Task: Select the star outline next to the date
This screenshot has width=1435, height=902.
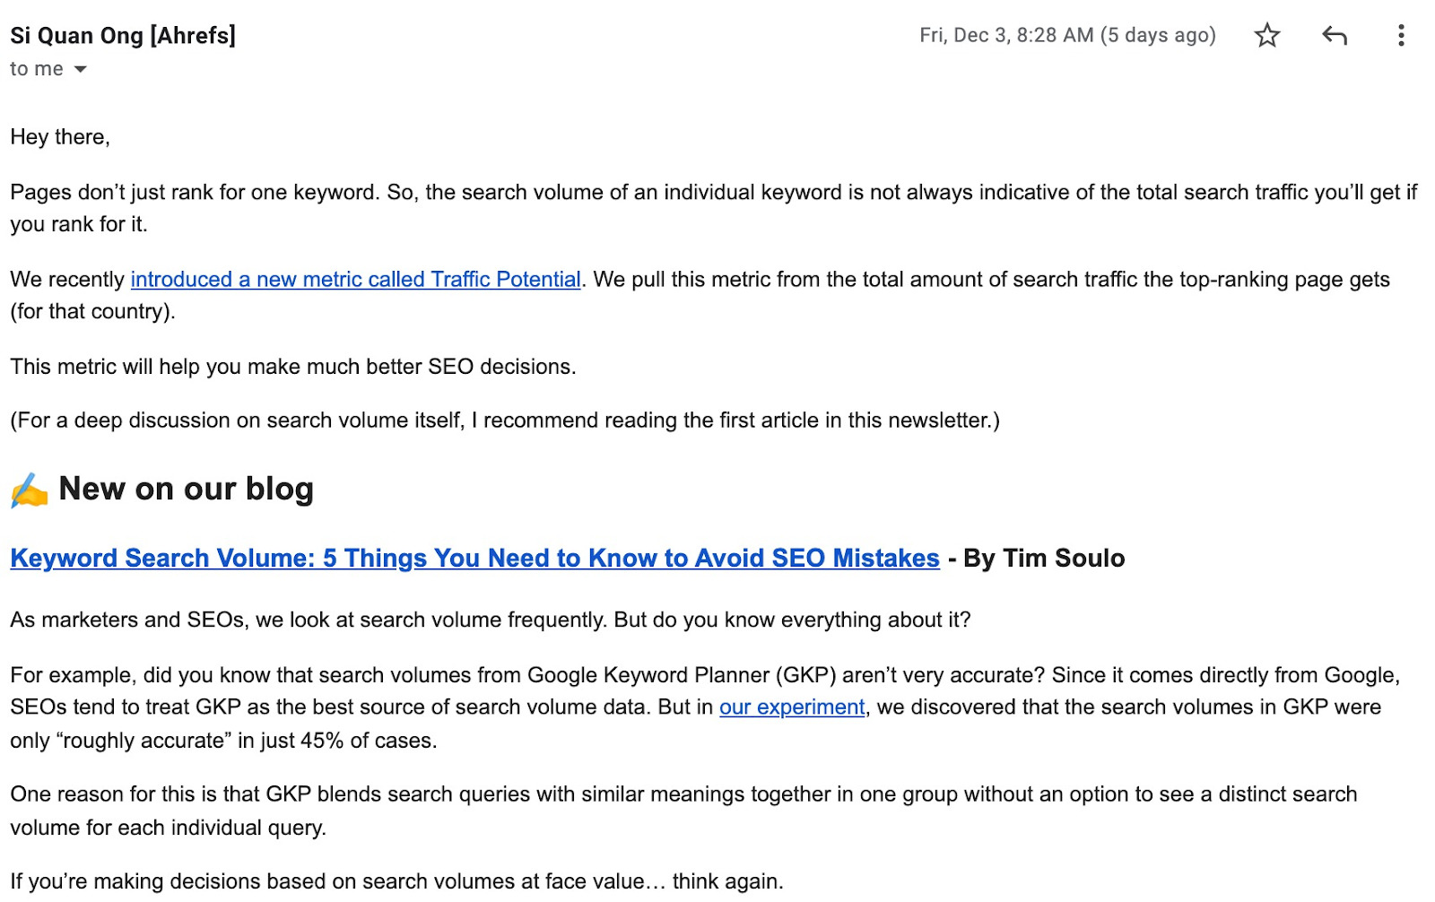Action: click(x=1266, y=35)
